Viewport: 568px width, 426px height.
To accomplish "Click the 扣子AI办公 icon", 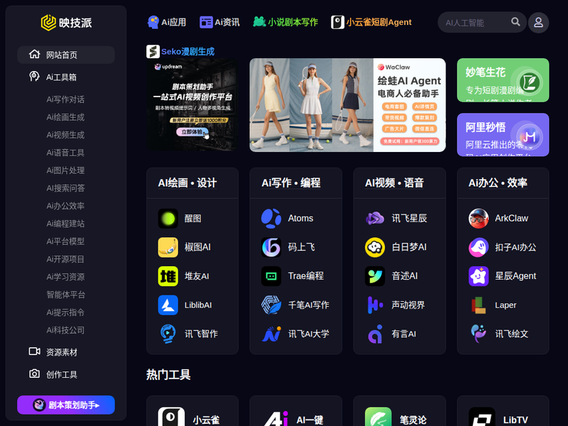I will click(479, 247).
